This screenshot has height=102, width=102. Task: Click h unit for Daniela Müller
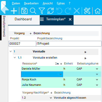click(x=64, y=69)
